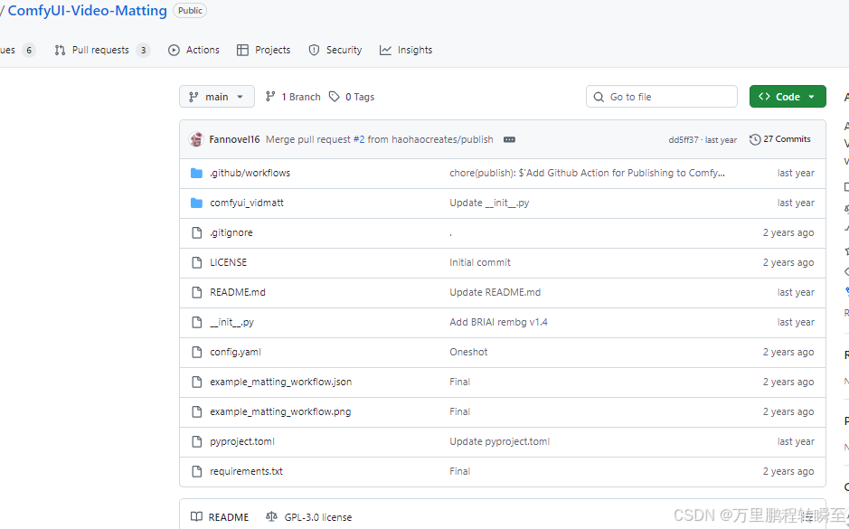Open the green Code dropdown button
Viewport: 849px width, 529px height.
[788, 97]
